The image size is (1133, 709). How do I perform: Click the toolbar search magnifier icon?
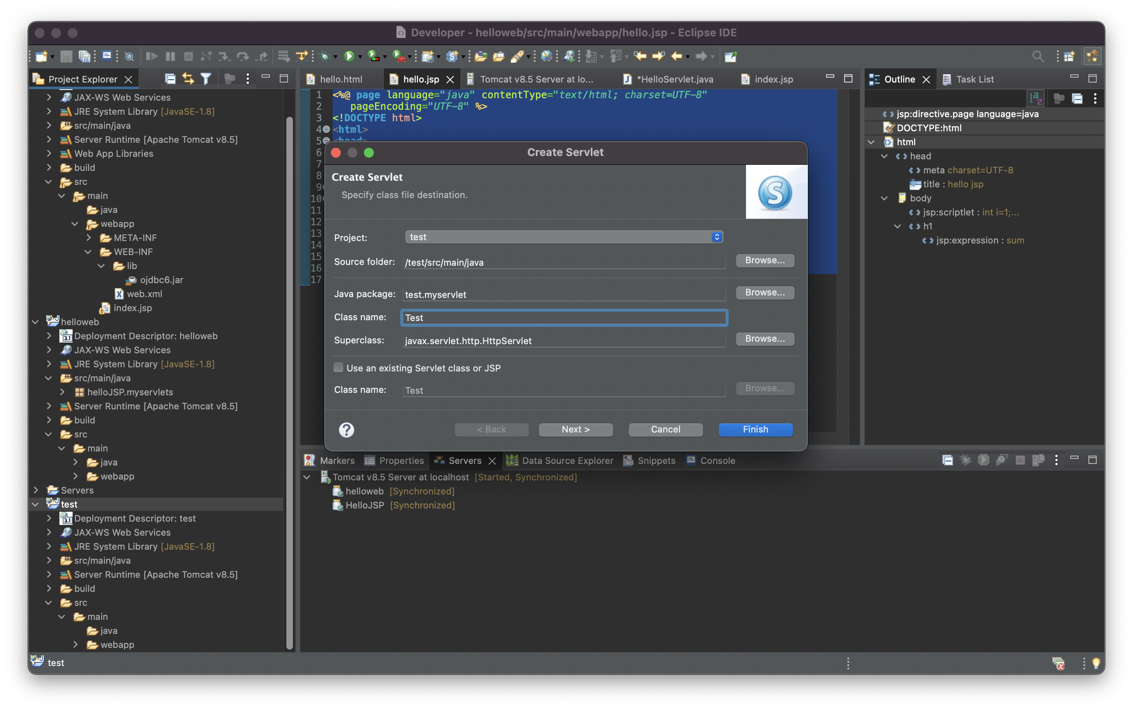point(1038,56)
